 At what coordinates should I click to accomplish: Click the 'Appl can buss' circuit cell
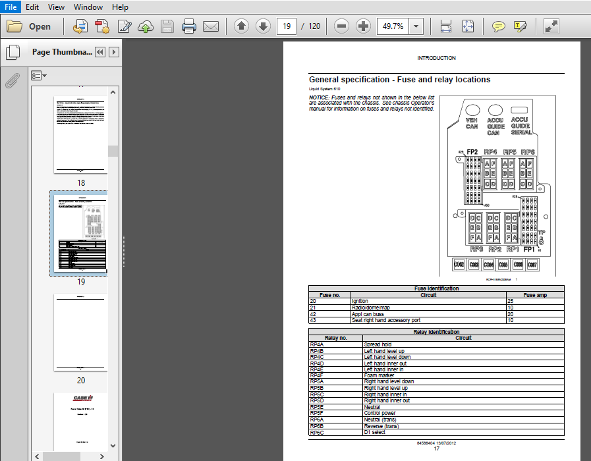coord(428,313)
